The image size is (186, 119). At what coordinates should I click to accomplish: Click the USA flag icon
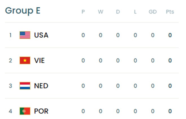(x=25, y=35)
